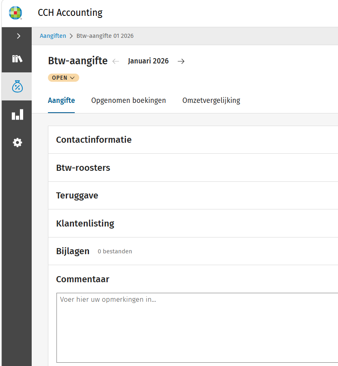Click the 'Januari 2026' period label
Screen dimensions: 338x366
148,61
